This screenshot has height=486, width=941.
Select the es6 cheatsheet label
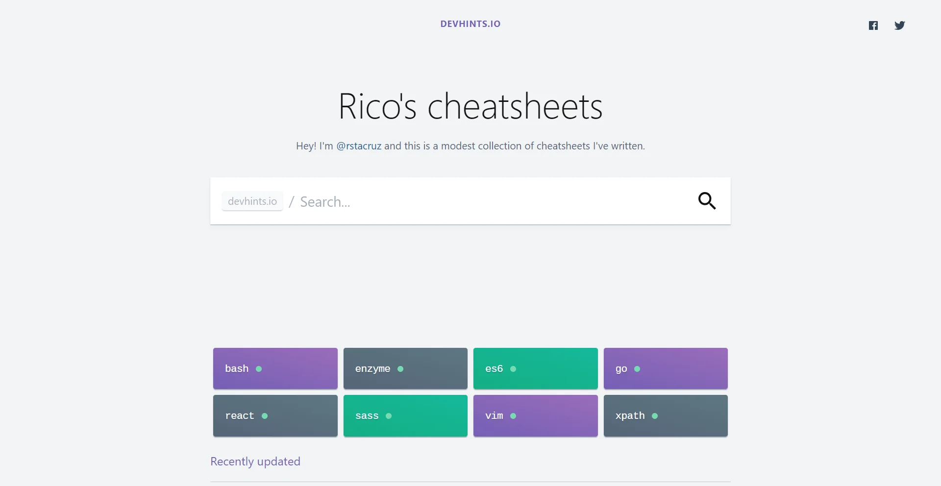[494, 368]
